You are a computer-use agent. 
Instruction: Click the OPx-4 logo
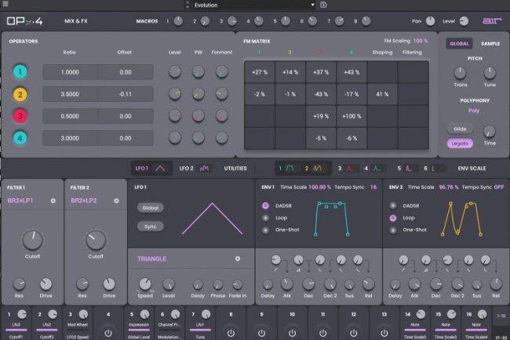coord(25,21)
